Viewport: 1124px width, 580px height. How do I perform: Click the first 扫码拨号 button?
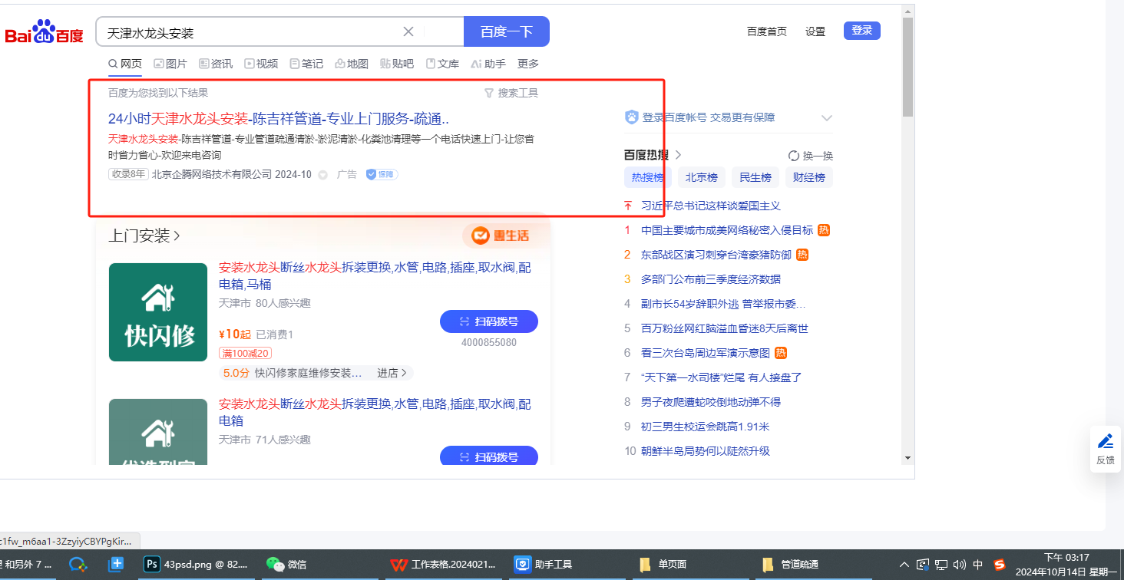pyautogui.click(x=488, y=321)
